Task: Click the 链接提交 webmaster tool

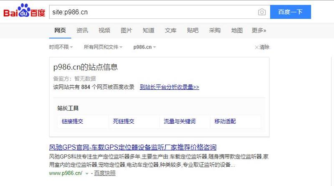Action: click(x=72, y=121)
